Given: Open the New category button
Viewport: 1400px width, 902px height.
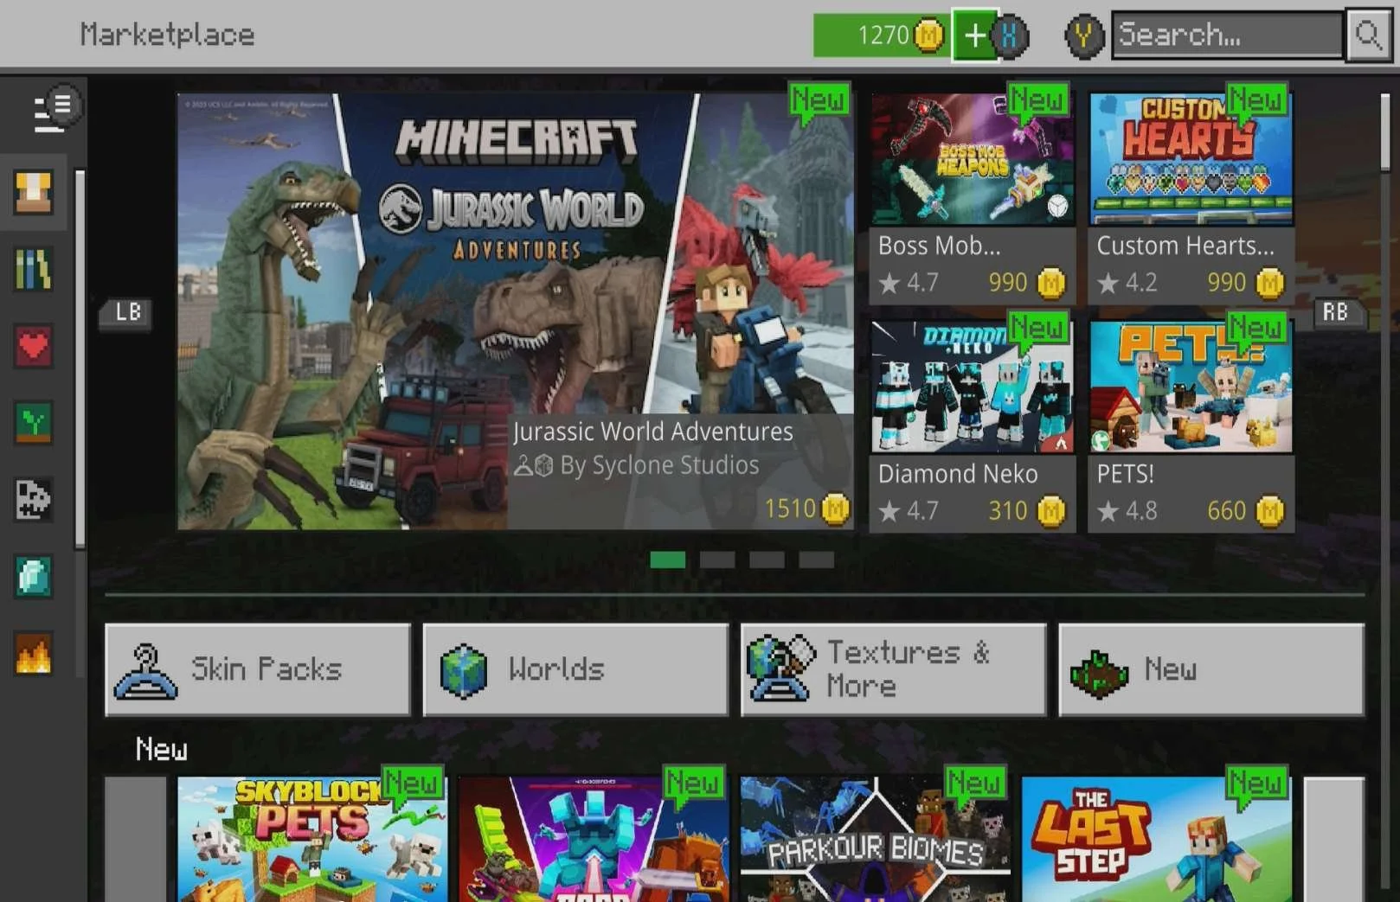Looking at the screenshot, I should pyautogui.click(x=1211, y=670).
